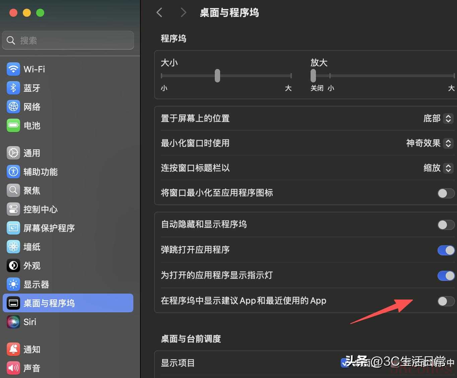This screenshot has height=378, width=457.
Task: Turn on 自动隐藏和显示程序坞 switch
Action: click(446, 225)
